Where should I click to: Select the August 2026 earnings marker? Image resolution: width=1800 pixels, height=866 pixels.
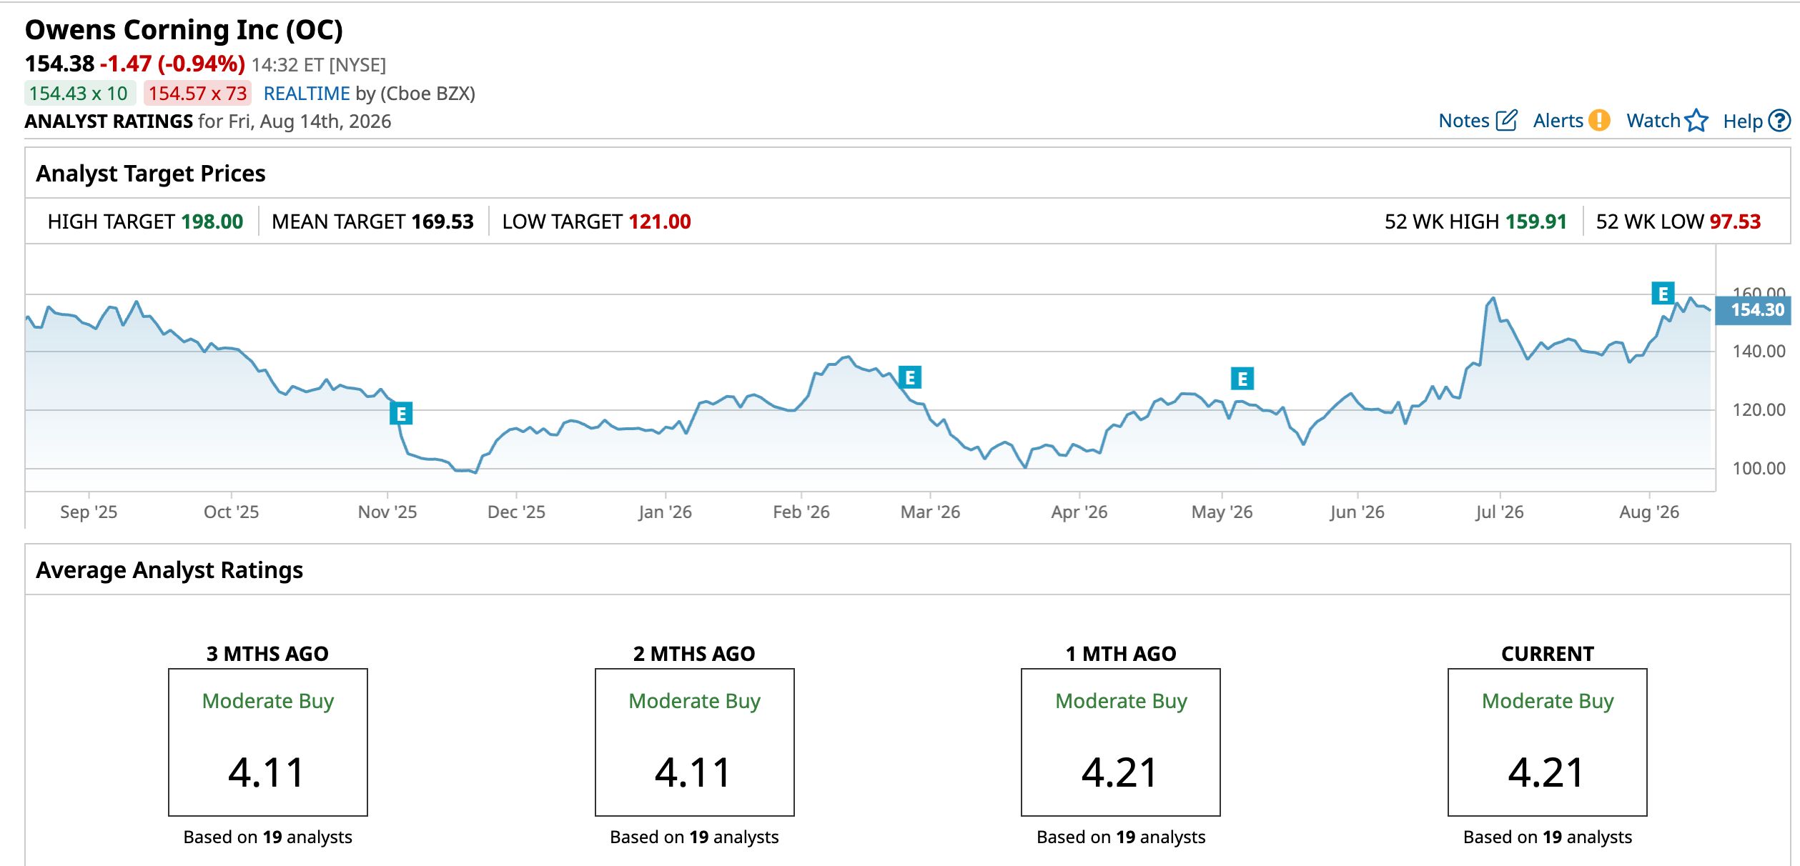[x=1663, y=294]
